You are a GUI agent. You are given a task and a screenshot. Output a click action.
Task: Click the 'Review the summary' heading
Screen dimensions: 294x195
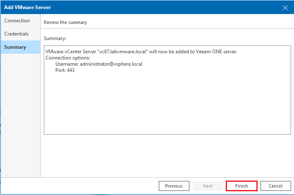(x=65, y=22)
